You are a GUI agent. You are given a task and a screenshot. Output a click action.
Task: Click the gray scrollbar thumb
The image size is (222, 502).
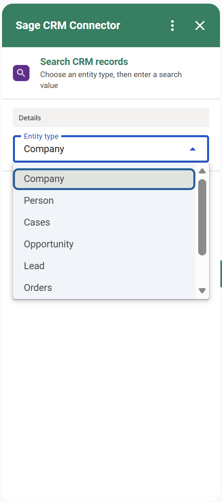point(202,217)
